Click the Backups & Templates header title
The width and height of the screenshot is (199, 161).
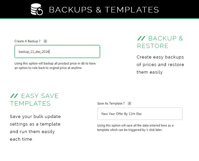click(x=104, y=10)
